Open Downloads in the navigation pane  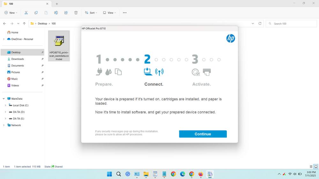[x=18, y=59]
